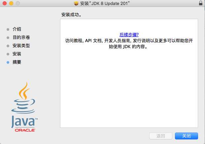Click the gray bullet beside 目的宗卷
This screenshot has width=205, height=144.
pos(8,38)
